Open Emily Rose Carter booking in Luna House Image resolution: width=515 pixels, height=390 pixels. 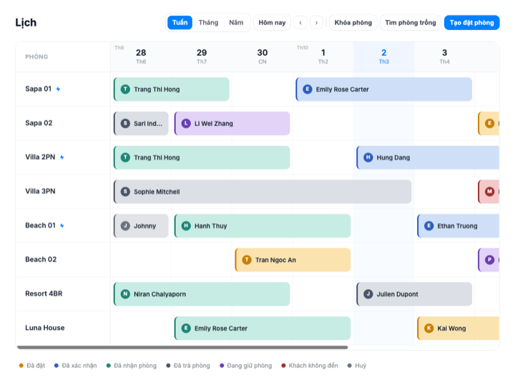pyautogui.click(x=262, y=328)
